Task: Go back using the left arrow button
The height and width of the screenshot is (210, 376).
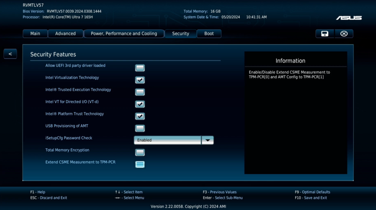Action: 10,54
